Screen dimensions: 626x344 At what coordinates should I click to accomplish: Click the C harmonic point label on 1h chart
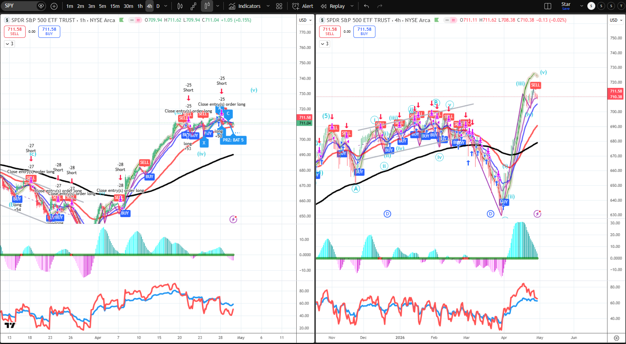point(228,113)
